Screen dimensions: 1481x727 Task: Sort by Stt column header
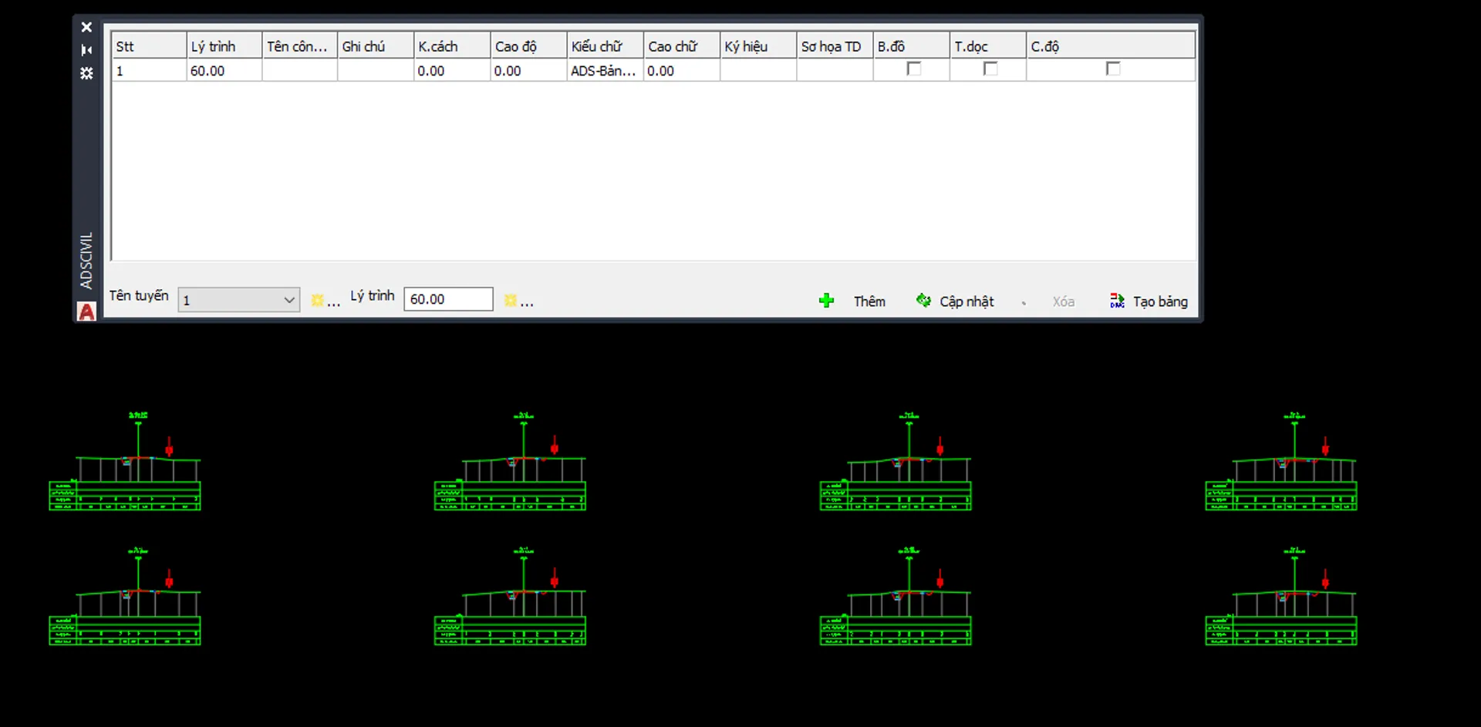click(x=149, y=46)
